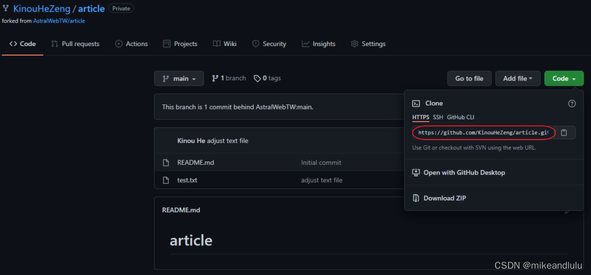This screenshot has width=591, height=275.
Task: Click the README.md heading of readme panel
Action: [x=181, y=210]
